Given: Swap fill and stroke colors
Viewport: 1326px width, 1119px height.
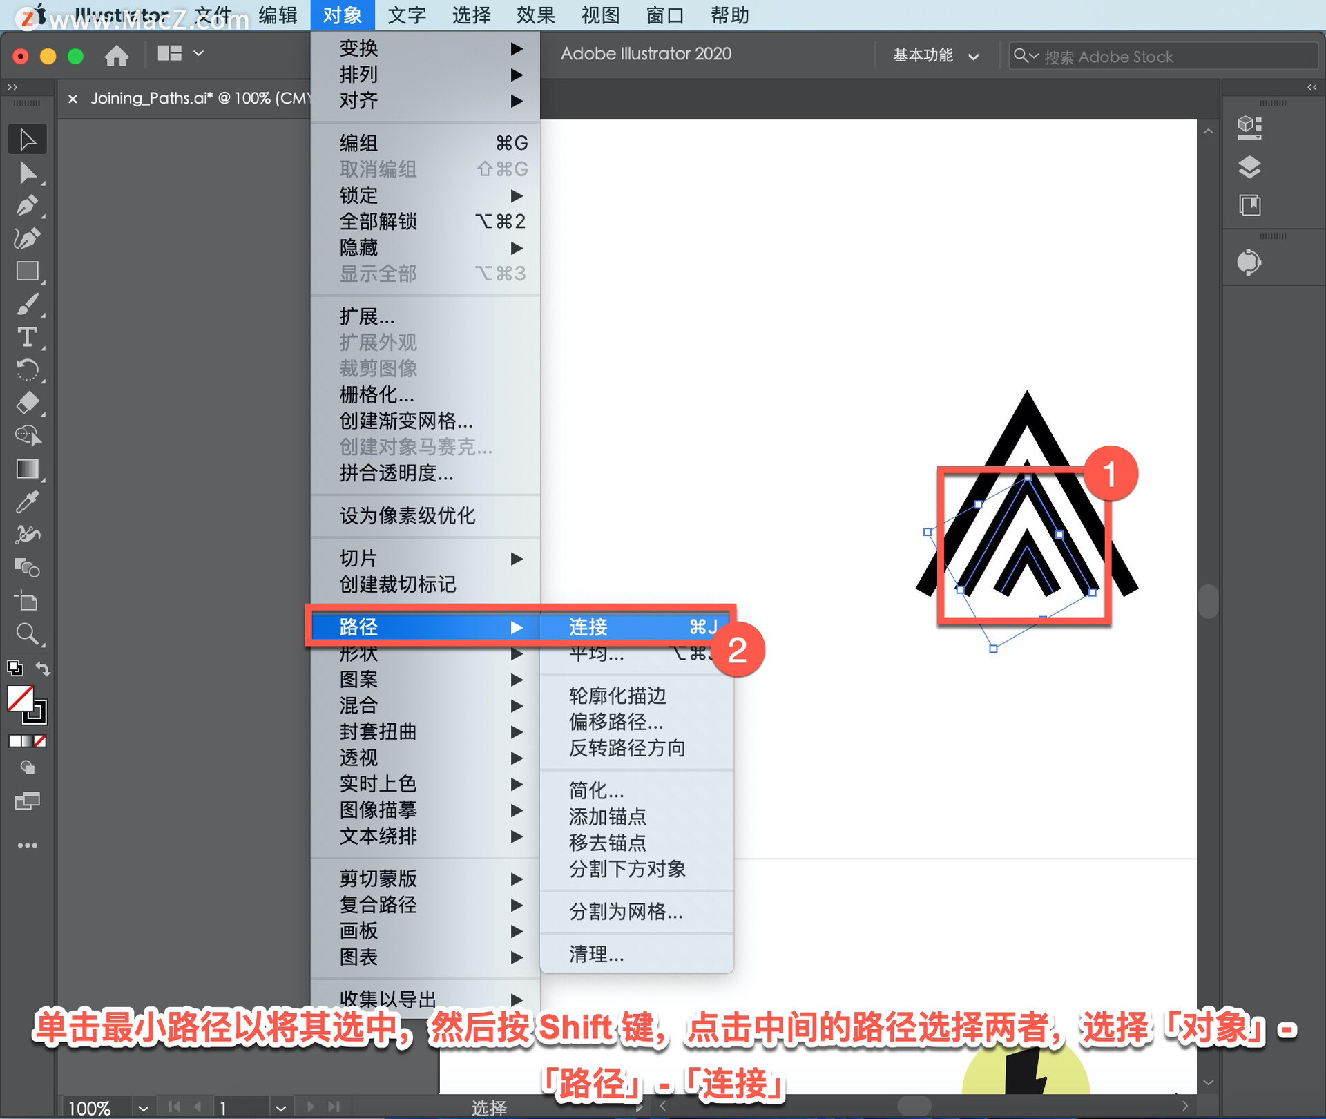Looking at the screenshot, I should point(43,668).
